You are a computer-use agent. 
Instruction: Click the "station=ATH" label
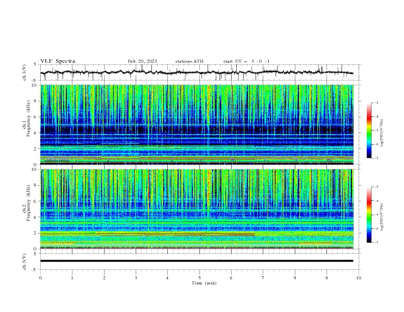(189, 61)
